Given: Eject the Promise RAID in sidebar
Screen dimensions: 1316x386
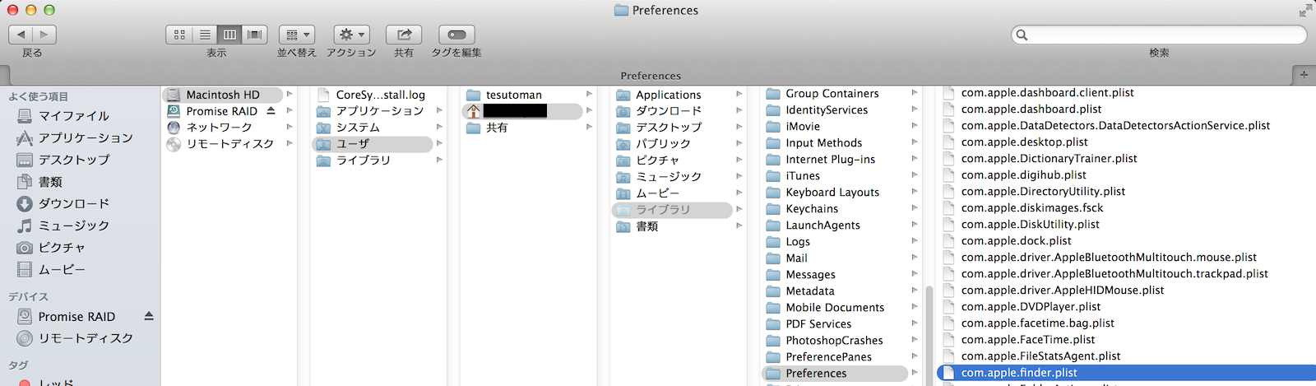Looking at the screenshot, I should click(149, 316).
